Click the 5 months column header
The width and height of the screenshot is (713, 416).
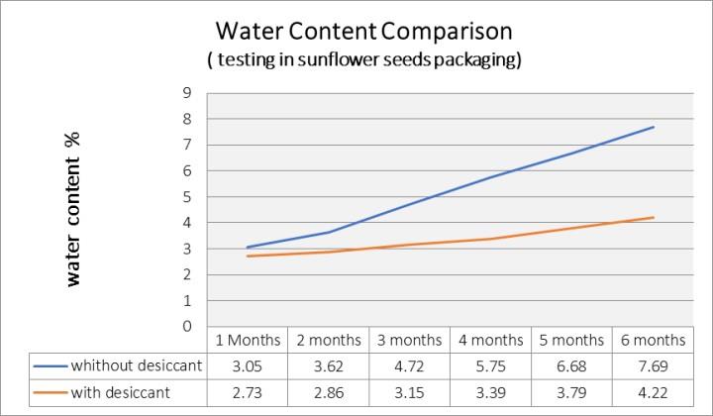pos(571,340)
